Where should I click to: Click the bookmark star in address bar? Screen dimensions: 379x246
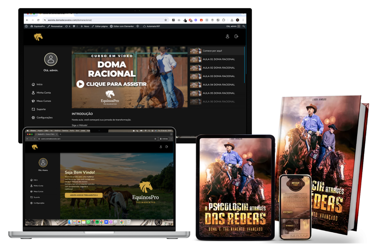166,20
